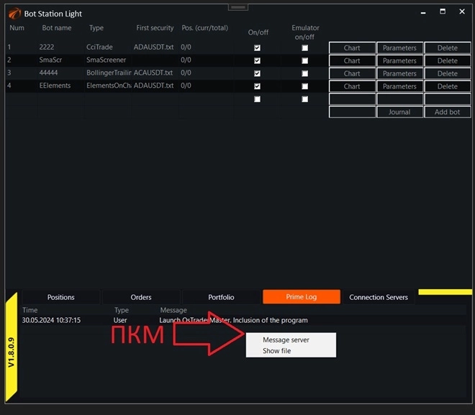Viewport: 475px width, 415px height.
Task: Delete bot 2222
Action: (x=448, y=47)
